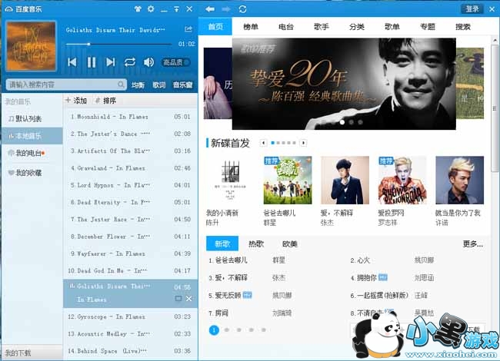
Task: Click the search magnifier icon
Action: click(x=121, y=84)
